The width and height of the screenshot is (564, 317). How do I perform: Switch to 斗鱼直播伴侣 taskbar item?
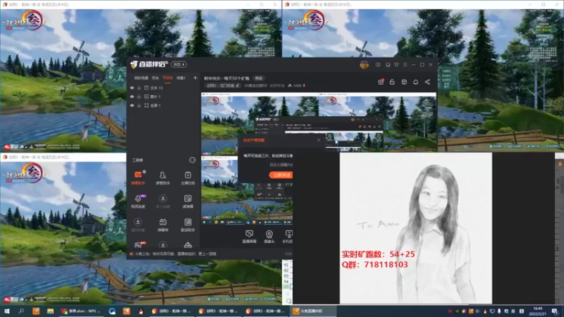(313, 311)
